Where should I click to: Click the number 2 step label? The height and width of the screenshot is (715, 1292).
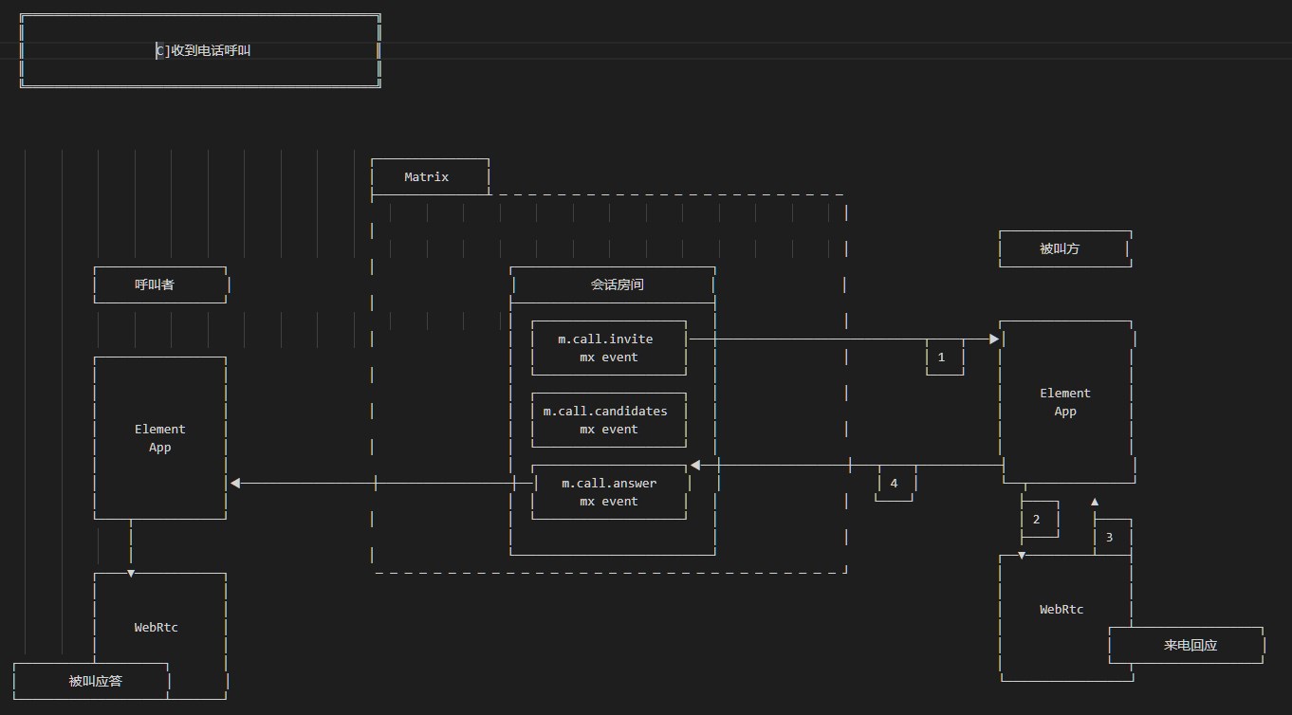point(1036,520)
